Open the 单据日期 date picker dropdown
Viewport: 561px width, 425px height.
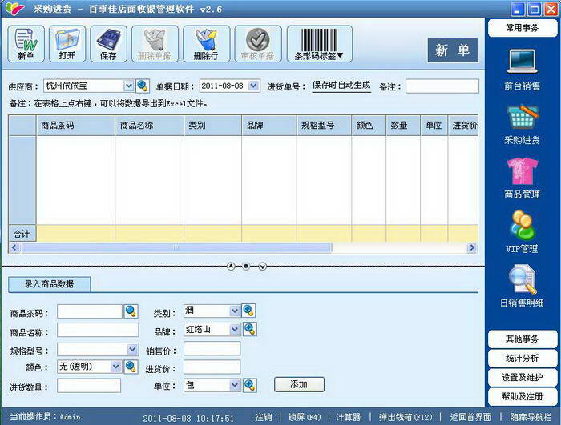pyautogui.click(x=253, y=86)
